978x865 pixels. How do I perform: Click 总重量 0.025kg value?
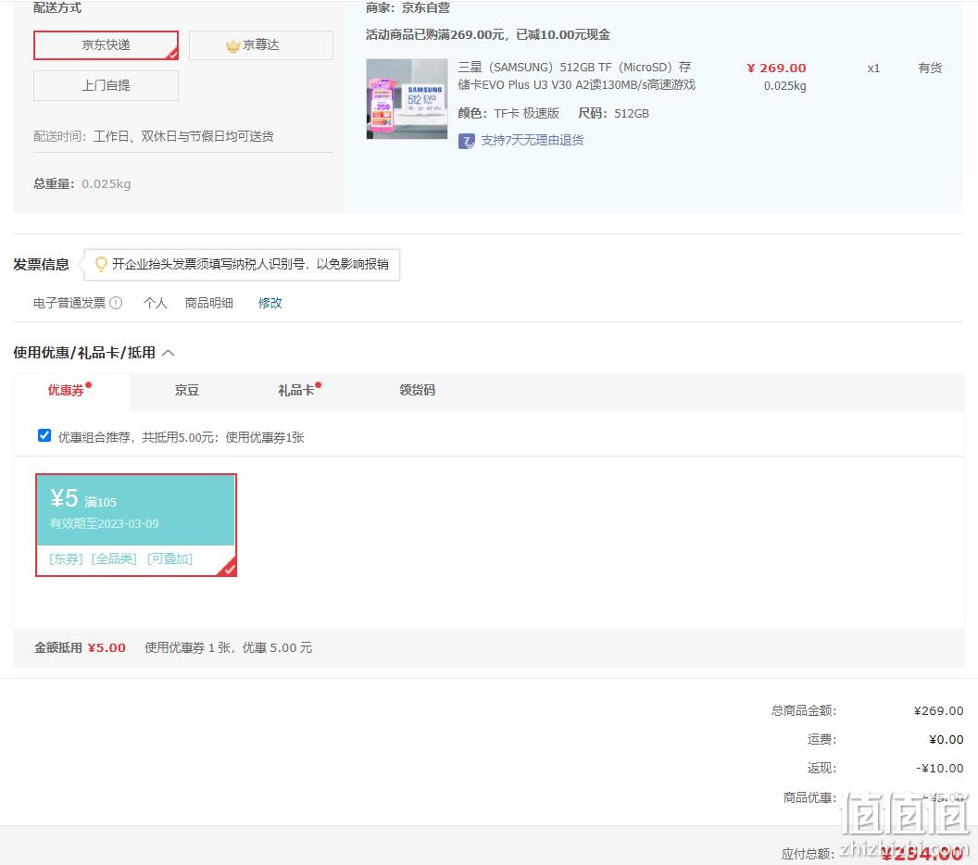[106, 184]
